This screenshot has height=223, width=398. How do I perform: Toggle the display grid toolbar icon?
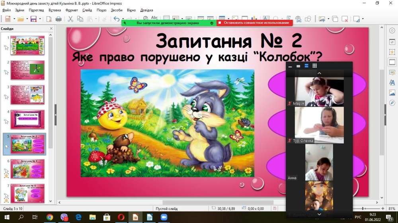click(166, 18)
